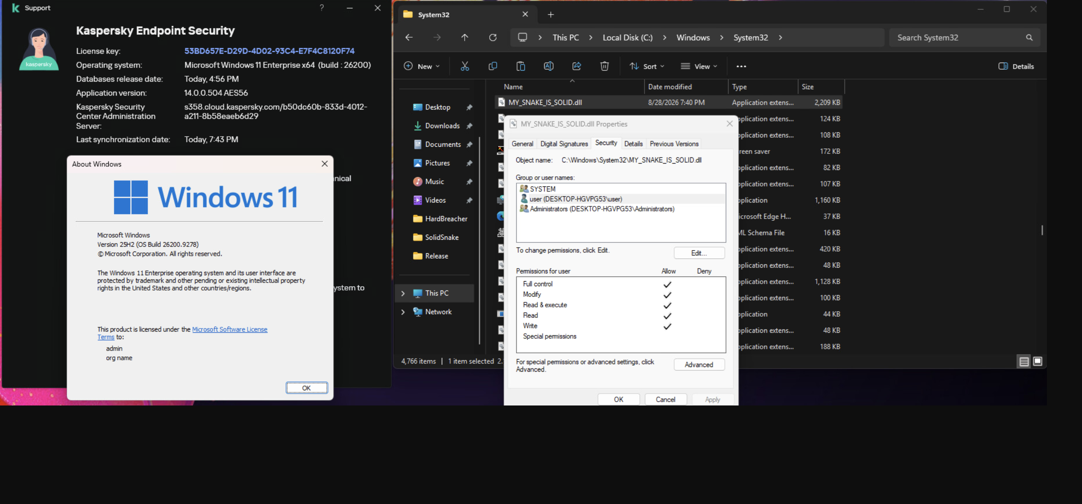Switch to General tab in Properties
The height and width of the screenshot is (504, 1082).
522,144
